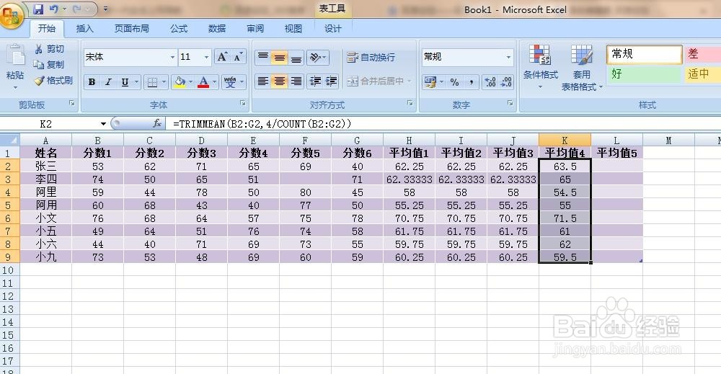
Task: Click cell containing 张三
Action: click(46, 166)
